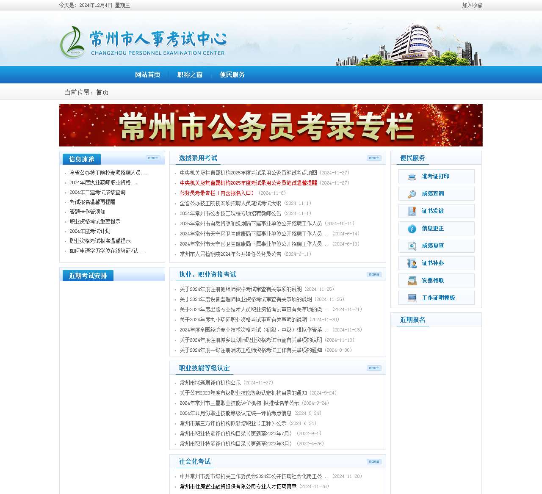Viewport: 542px width, 494px height.
Task: Click the printer icon beside 准考证打印
Action: click(x=412, y=177)
